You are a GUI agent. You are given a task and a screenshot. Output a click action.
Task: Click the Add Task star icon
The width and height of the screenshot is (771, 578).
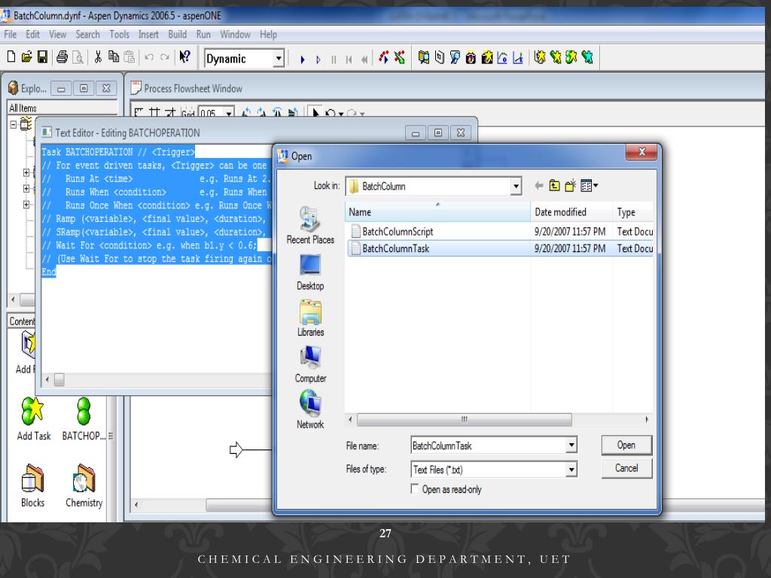click(33, 412)
